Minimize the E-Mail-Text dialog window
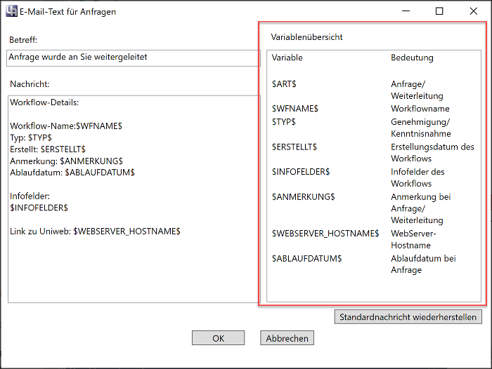 406,11
